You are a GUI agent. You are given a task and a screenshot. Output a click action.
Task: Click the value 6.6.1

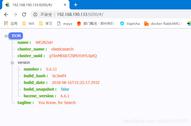pos(65,96)
